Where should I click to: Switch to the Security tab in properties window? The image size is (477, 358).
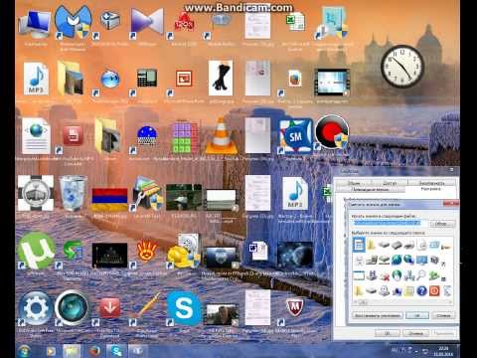[x=431, y=183]
